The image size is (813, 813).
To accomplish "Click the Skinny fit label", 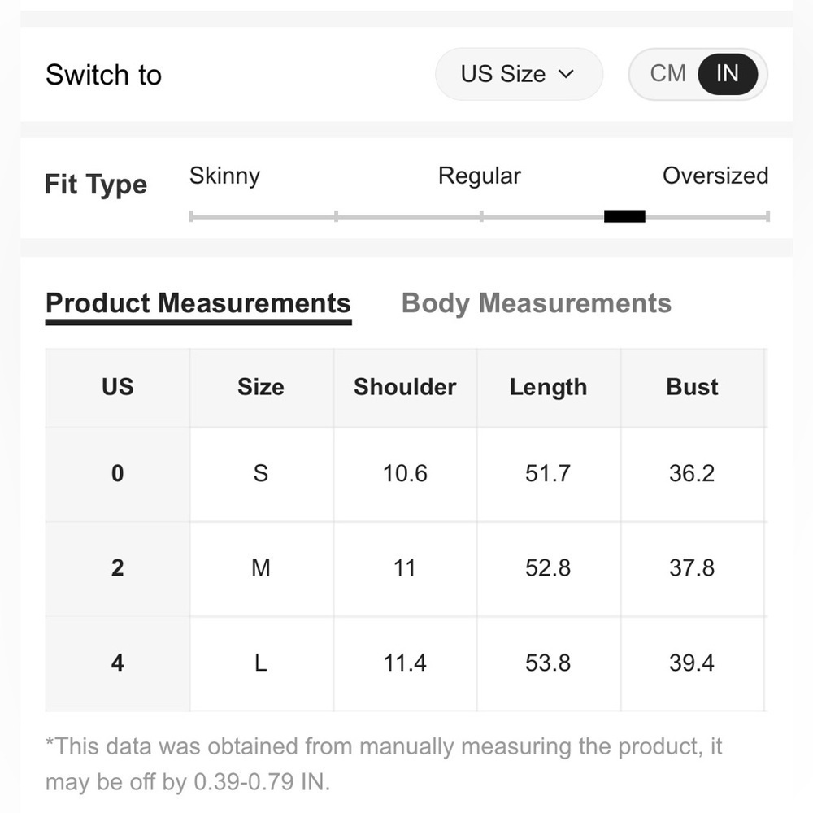I will pos(224,176).
